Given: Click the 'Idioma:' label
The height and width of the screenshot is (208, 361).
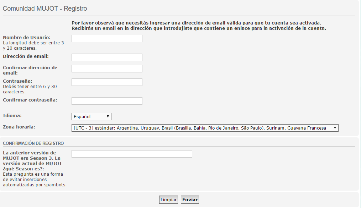Looking at the screenshot, I should pos(12,115).
